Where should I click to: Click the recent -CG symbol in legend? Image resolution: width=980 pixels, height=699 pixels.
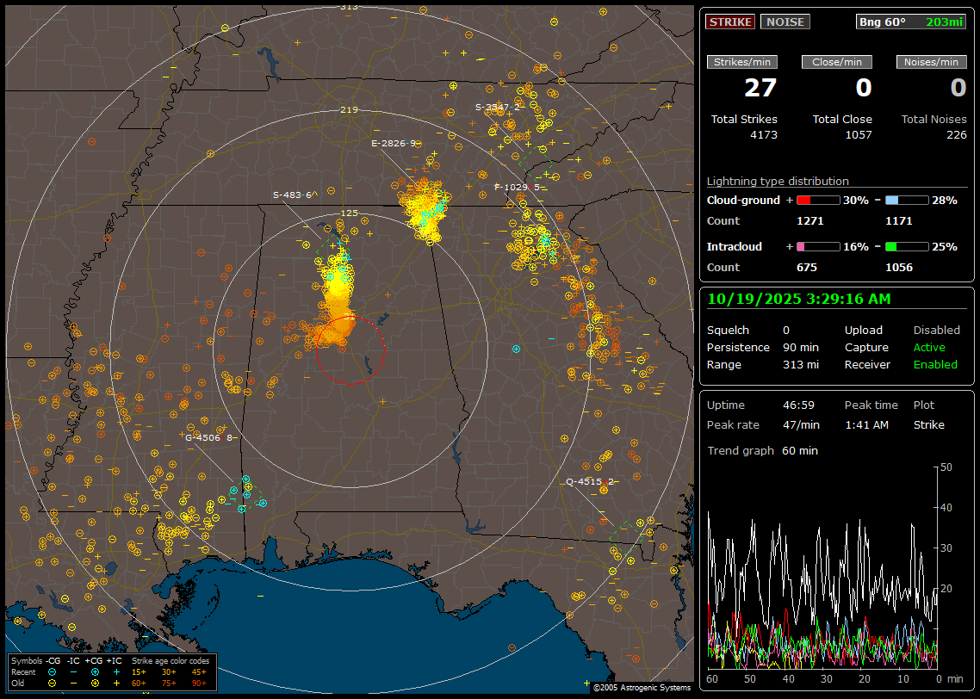(53, 671)
